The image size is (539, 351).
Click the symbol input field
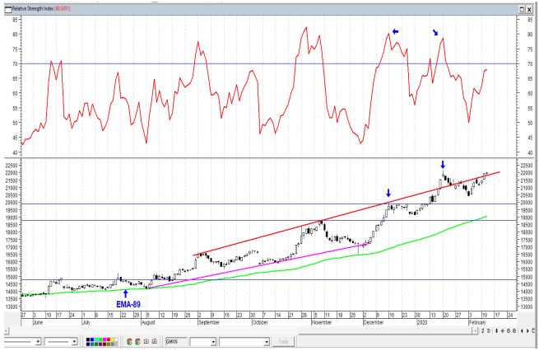[176, 341]
